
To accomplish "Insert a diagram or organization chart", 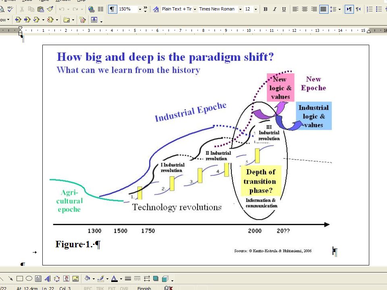I will point(57,279).
